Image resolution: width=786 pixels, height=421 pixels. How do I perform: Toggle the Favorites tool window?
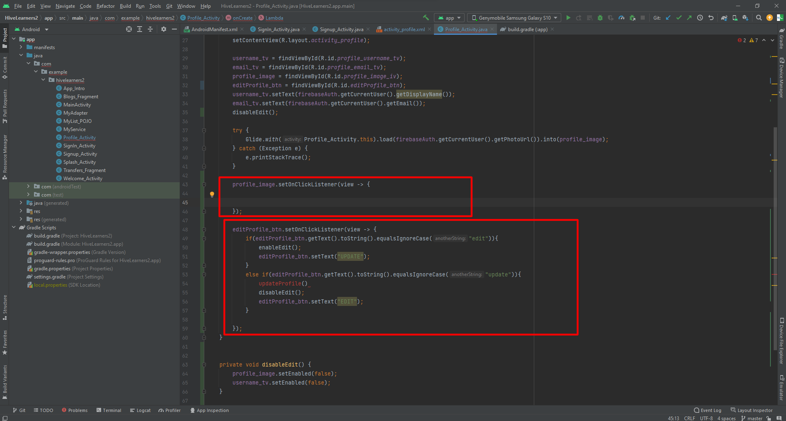(5, 342)
